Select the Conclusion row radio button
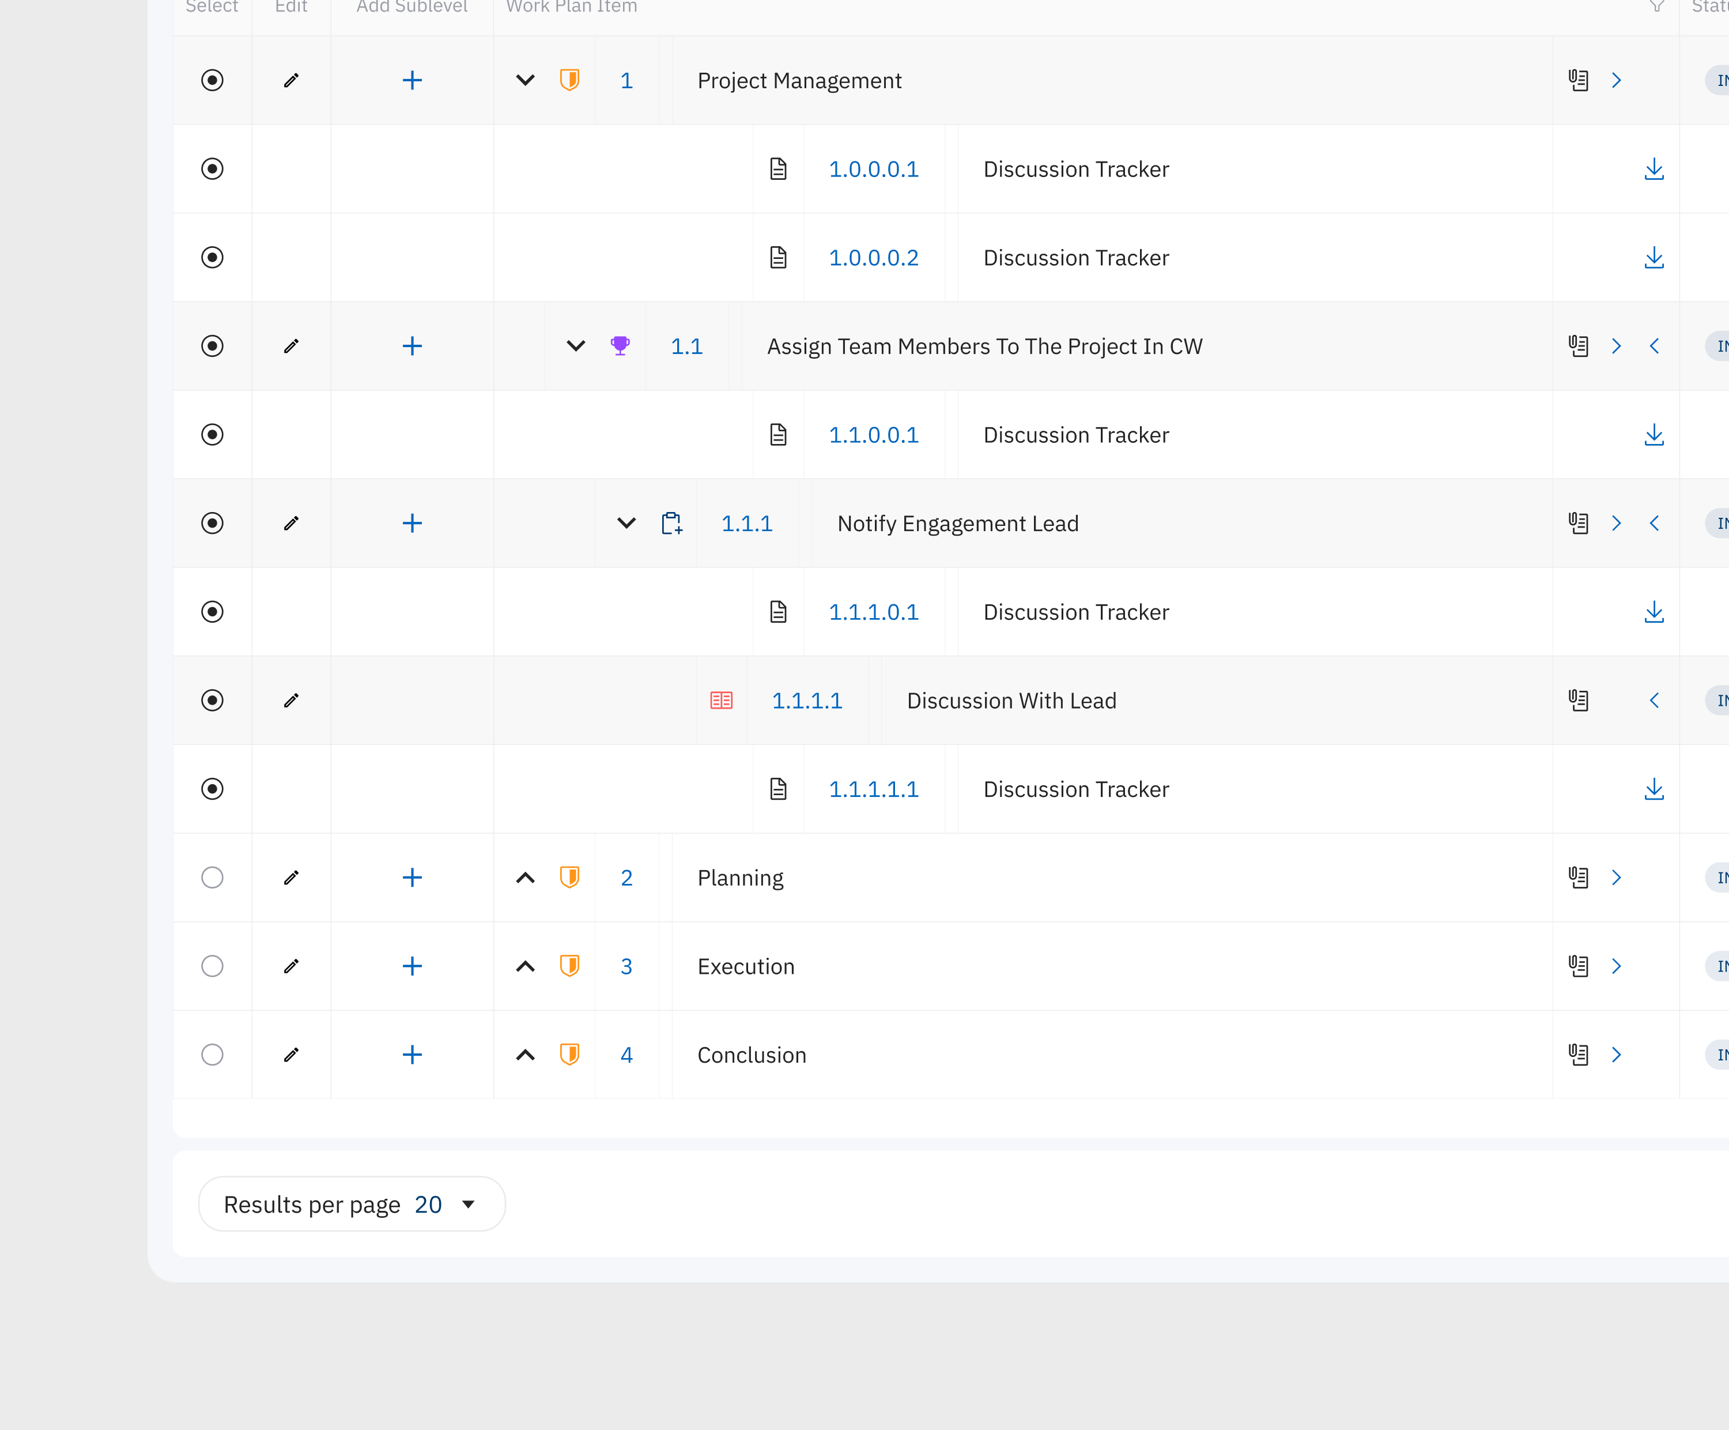 pos(213,1055)
